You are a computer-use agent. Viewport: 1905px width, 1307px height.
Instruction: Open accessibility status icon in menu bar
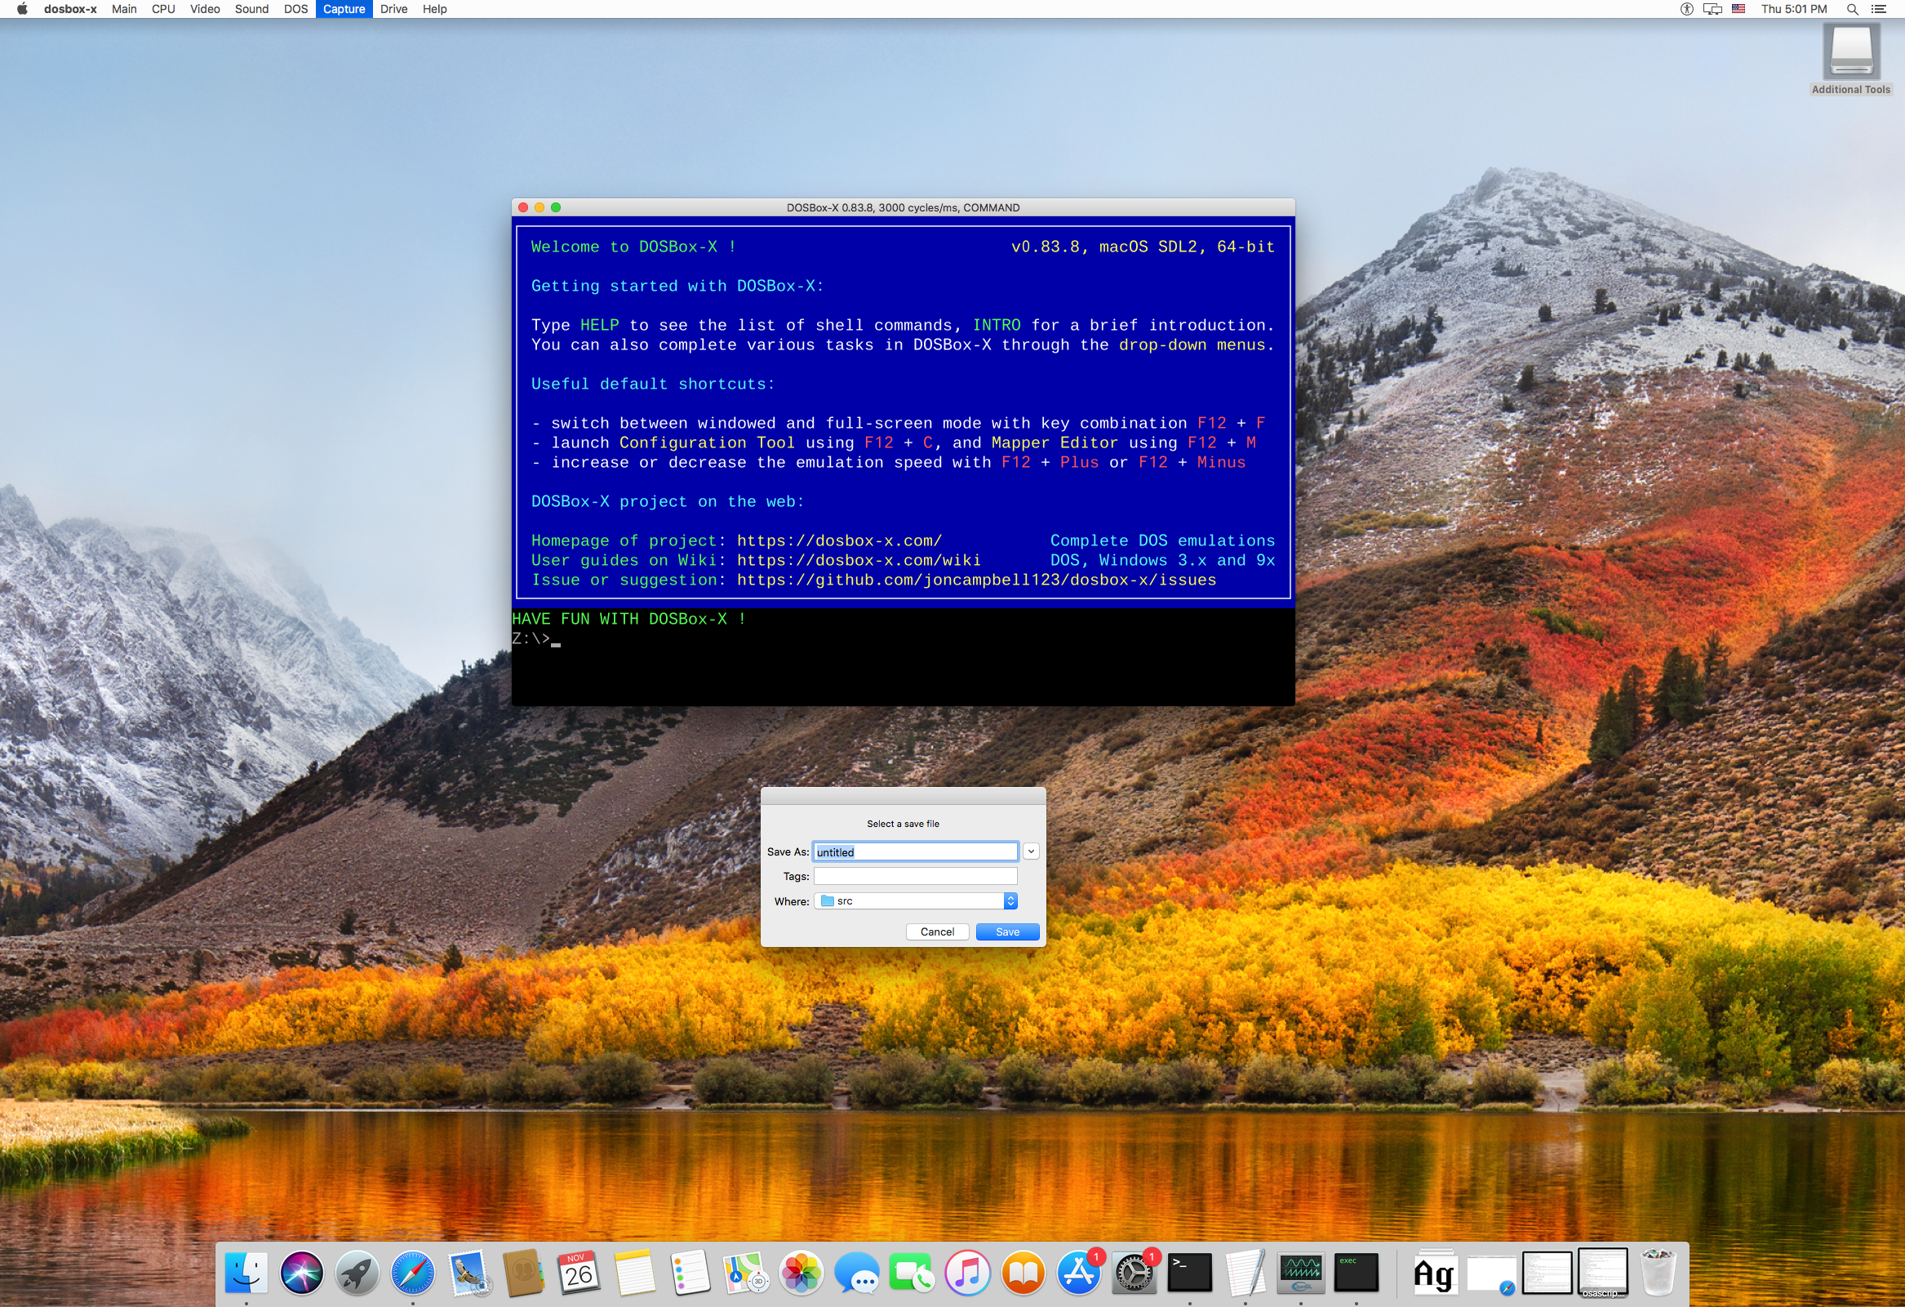(x=1687, y=9)
